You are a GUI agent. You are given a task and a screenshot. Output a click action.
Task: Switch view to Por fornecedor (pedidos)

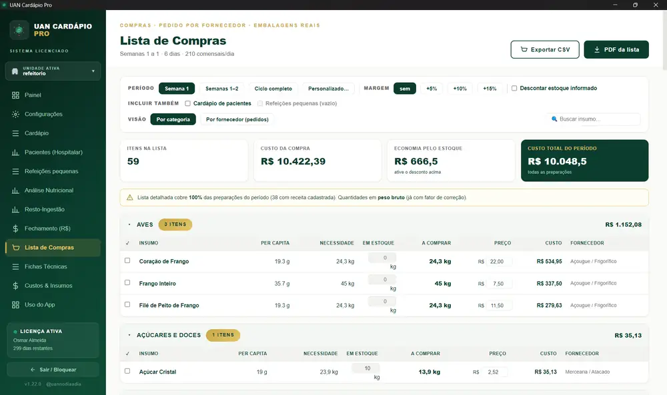tap(237, 119)
